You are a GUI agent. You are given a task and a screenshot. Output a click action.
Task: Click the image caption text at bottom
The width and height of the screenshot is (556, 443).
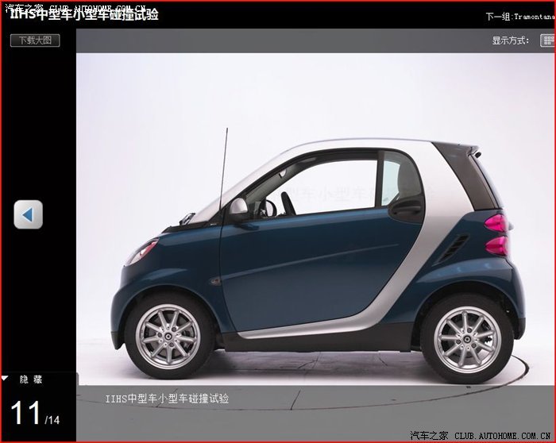click(167, 398)
